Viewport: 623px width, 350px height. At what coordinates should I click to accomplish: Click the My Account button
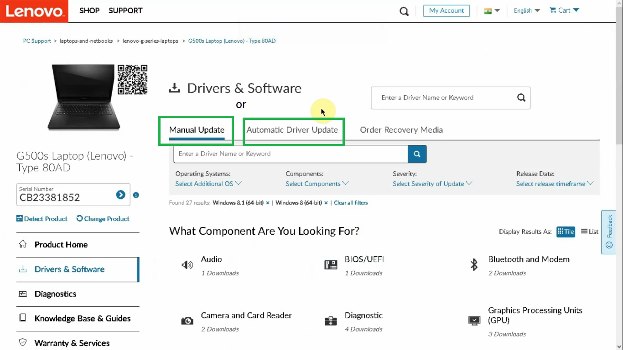[446, 10]
